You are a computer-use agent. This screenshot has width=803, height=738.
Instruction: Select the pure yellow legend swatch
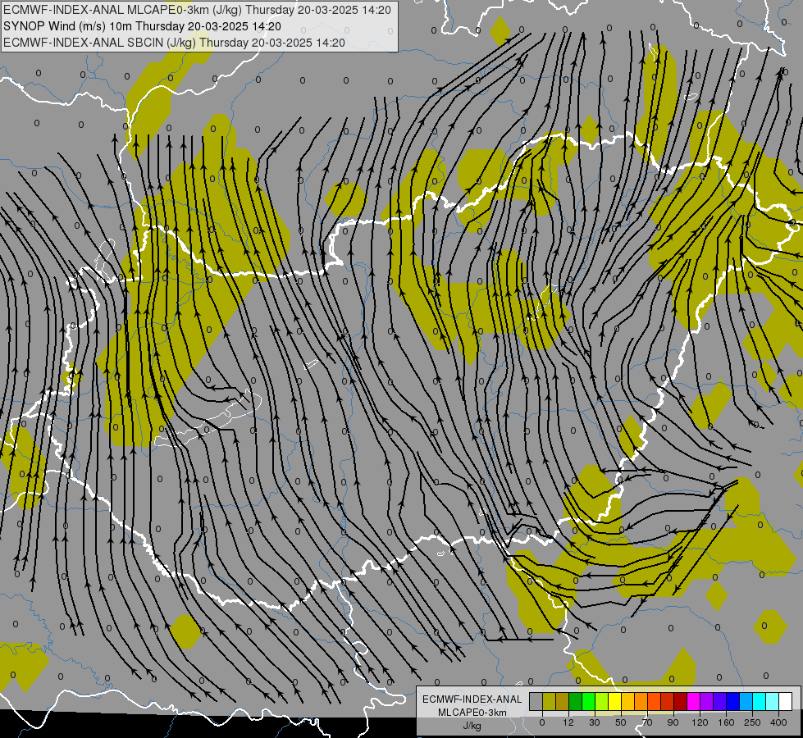614,701
